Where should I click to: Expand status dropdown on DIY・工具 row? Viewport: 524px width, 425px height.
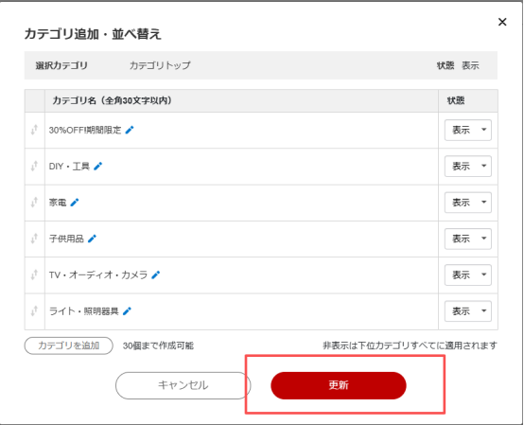468,166
